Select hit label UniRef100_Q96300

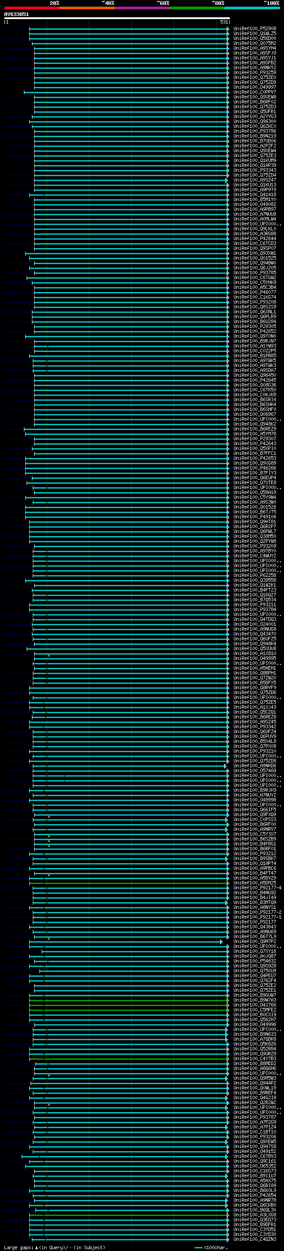click(255, 122)
